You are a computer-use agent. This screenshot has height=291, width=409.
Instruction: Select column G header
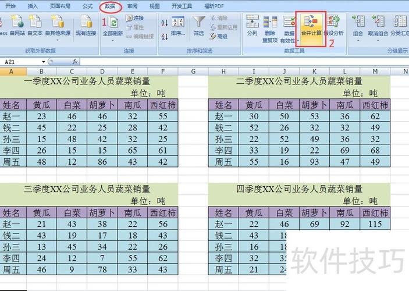click(193, 71)
